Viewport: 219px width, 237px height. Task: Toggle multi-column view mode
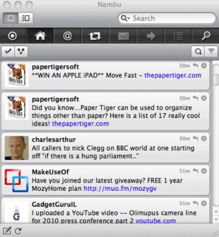(25, 18)
